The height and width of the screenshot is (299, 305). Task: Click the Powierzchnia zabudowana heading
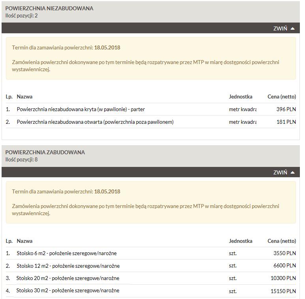[x=45, y=152]
